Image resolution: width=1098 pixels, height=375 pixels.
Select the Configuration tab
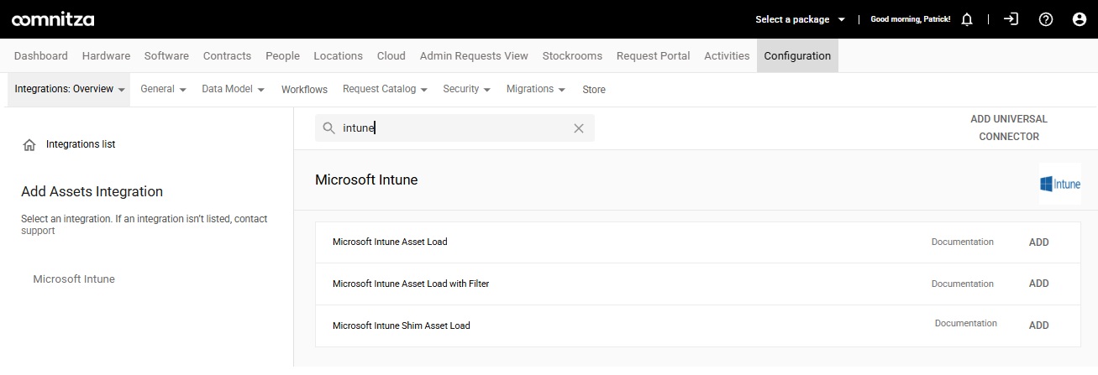[x=797, y=56]
